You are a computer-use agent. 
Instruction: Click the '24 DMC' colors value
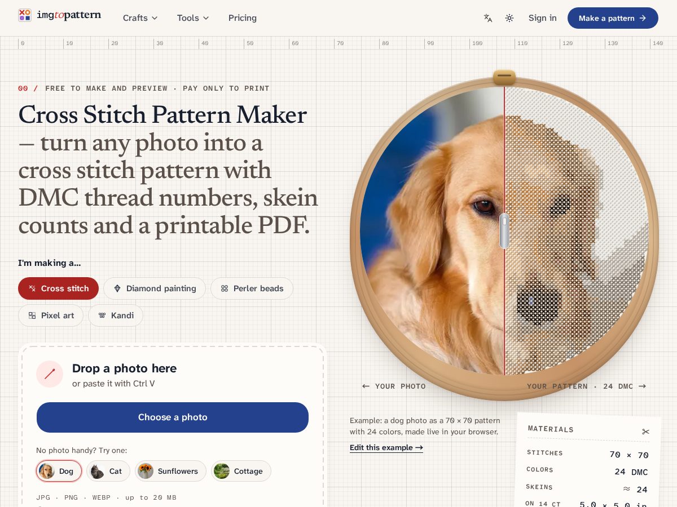pos(631,472)
